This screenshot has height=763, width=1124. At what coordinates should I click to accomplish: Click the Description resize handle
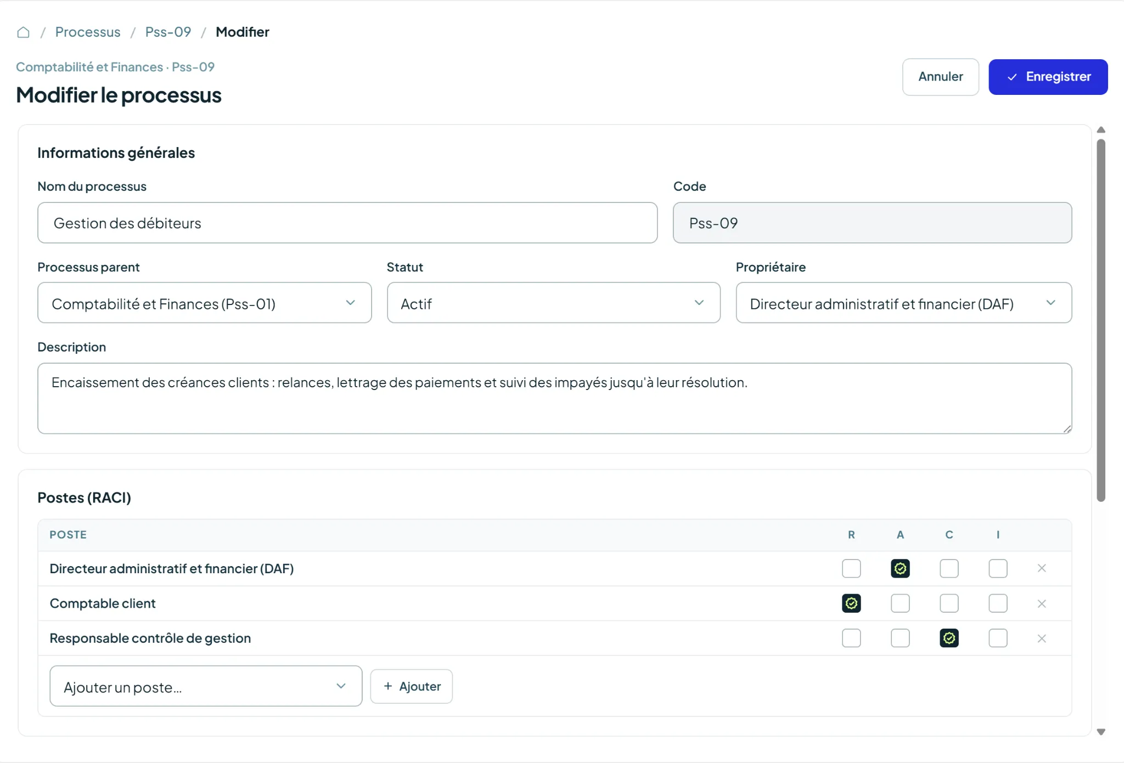[1067, 429]
